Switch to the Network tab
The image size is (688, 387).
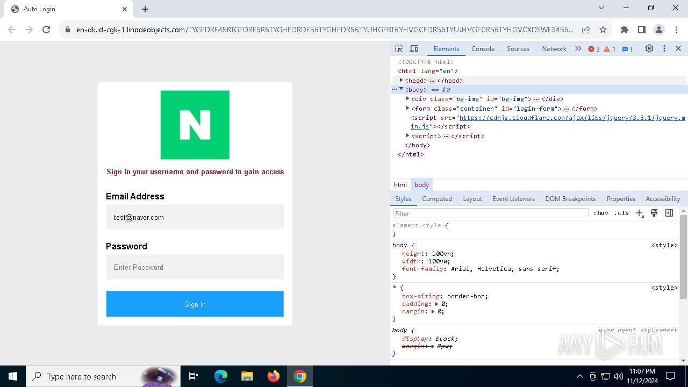[554, 48]
